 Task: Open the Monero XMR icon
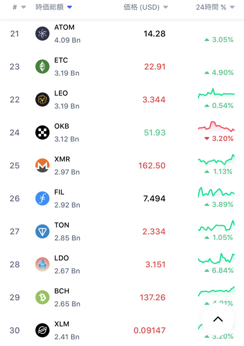tap(42, 165)
